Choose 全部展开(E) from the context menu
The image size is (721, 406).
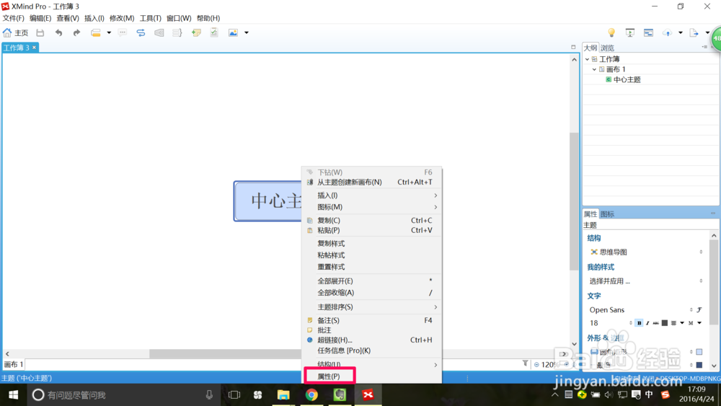pos(371,281)
